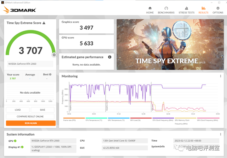This screenshot has width=227, height=158.
Task: Toggle GPU Load (%) legend entry
Action: click(x=141, y=119)
